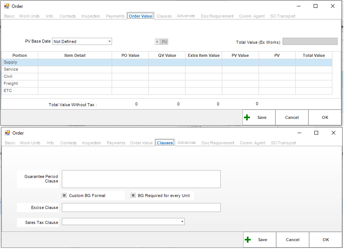Image resolution: width=344 pixels, height=249 pixels.
Task: Click Cancel button in upper window
Action: click(x=292, y=117)
